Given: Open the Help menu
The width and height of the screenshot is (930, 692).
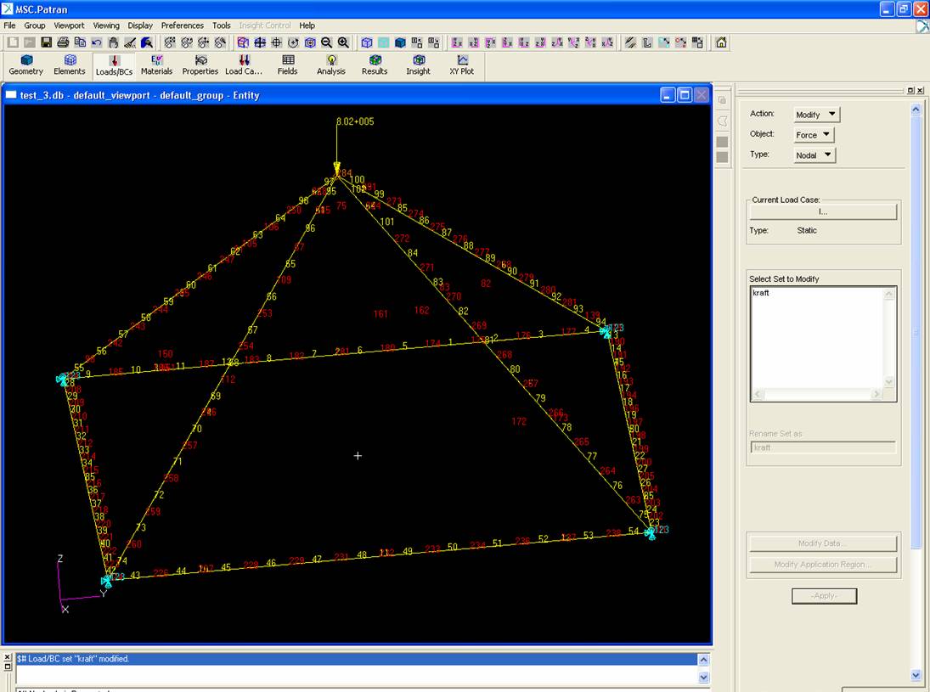Looking at the screenshot, I should [x=307, y=25].
